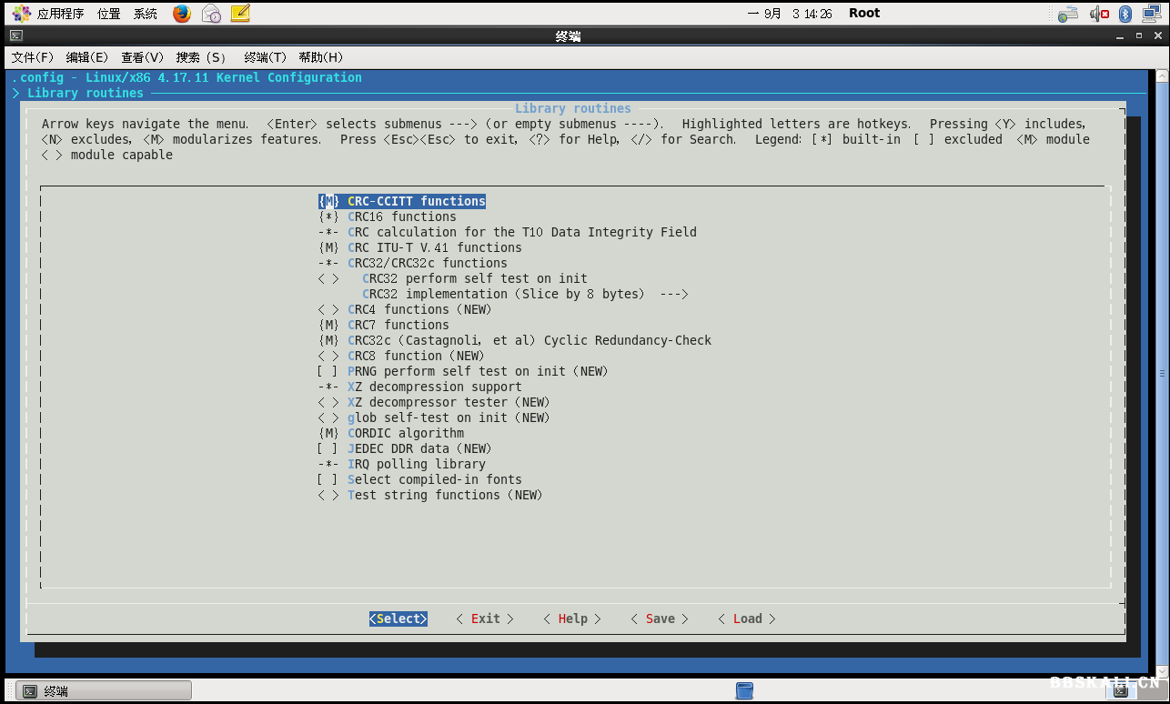Open the Evolution mail icon
Viewport: 1170px width, 704px height.
coord(210,13)
